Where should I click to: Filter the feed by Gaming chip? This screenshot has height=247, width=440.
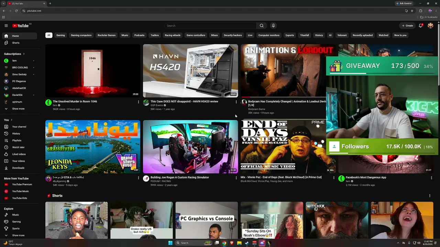(60, 35)
